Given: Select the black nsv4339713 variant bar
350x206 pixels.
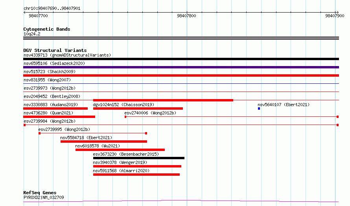Looking at the screenshot, I should pyautogui.click(x=181, y=59).
